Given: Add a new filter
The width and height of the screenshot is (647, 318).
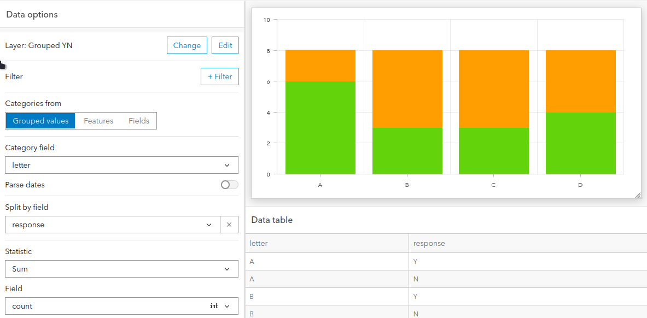Looking at the screenshot, I should [220, 76].
